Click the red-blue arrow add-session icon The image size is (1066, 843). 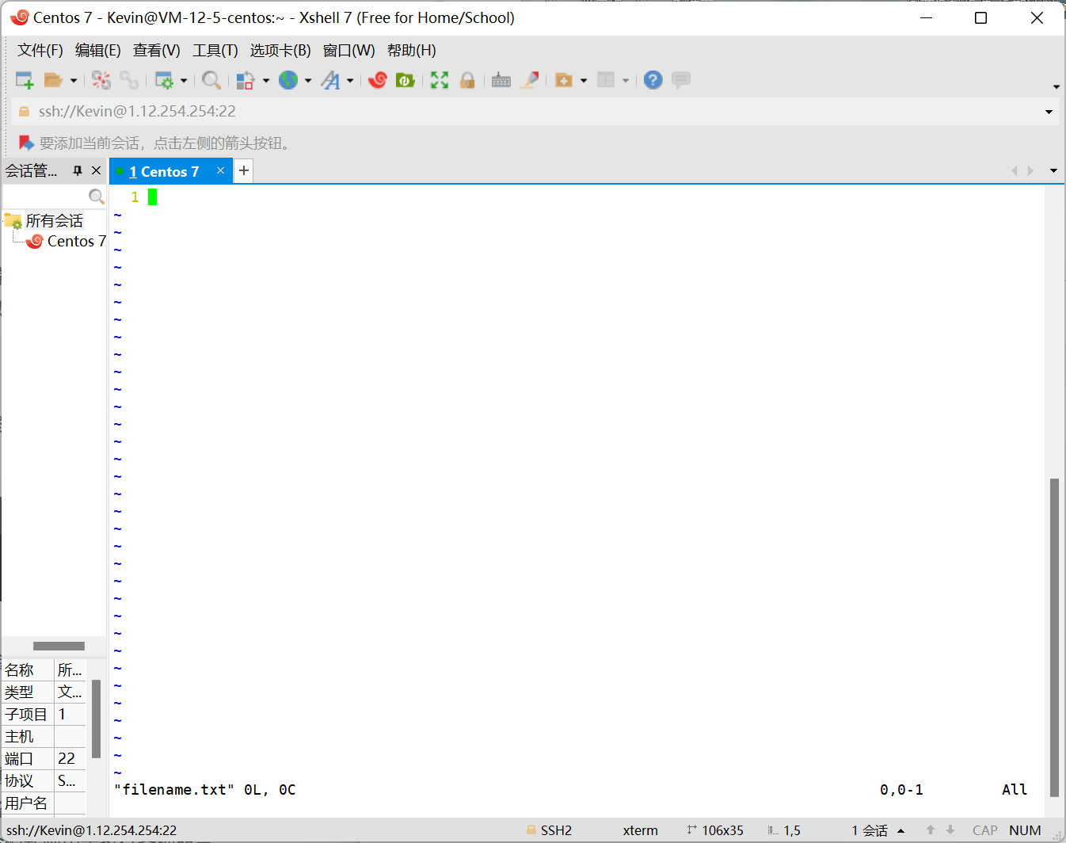tap(26, 143)
